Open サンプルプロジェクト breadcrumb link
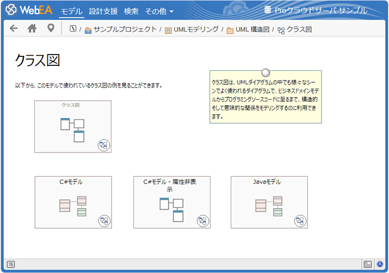Screen dimensions: 389x273 click(126, 29)
